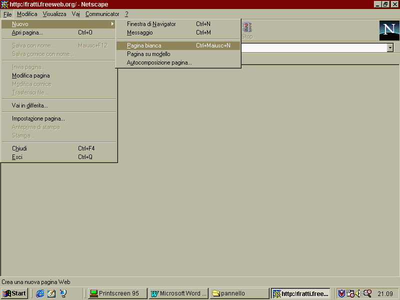Choose Vai in differita...
This screenshot has width=400, height=300.
(x=58, y=105)
